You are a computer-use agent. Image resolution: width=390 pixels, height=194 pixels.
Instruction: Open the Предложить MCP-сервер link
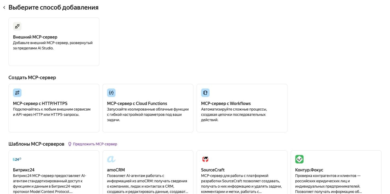click(x=95, y=144)
